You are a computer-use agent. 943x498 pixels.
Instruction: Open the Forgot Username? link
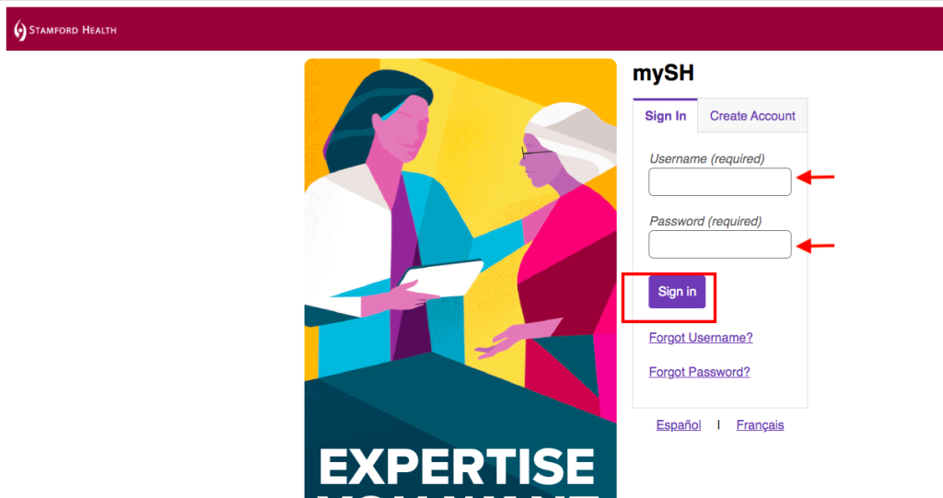point(701,338)
